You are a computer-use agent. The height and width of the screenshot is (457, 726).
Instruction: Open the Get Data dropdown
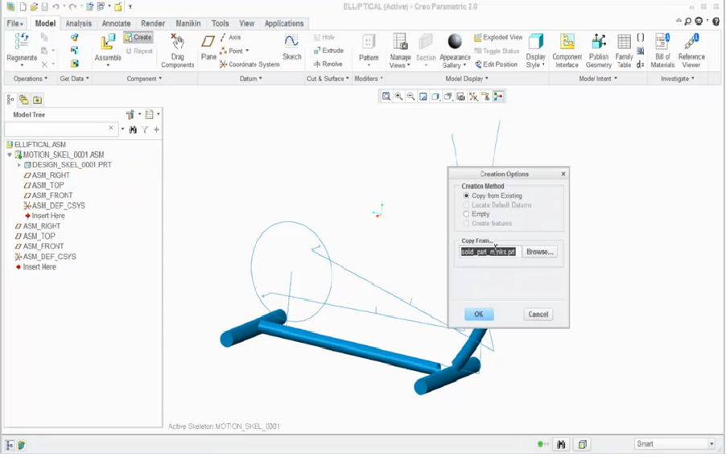pyautogui.click(x=74, y=79)
